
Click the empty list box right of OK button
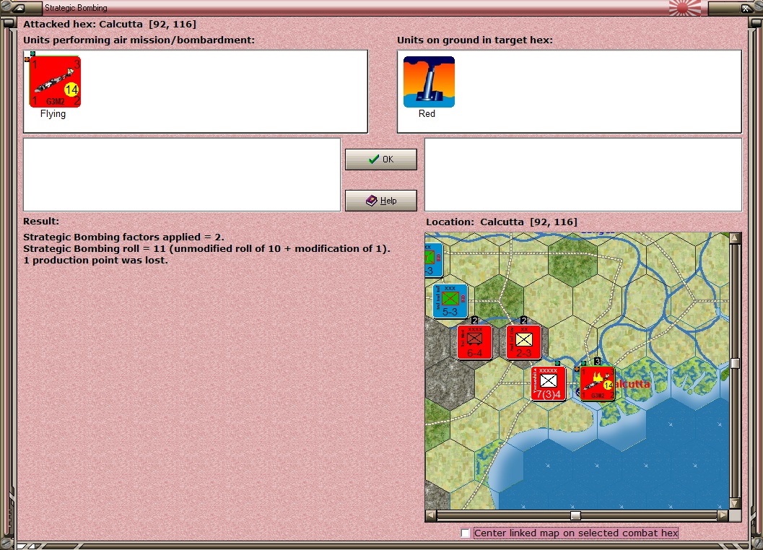[x=583, y=175]
